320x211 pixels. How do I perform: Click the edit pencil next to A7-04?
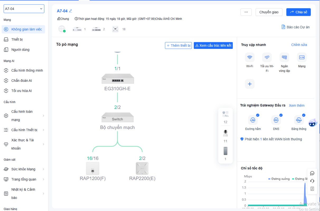pyautogui.click(x=70, y=11)
